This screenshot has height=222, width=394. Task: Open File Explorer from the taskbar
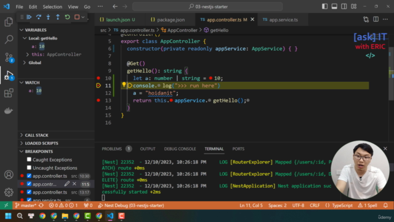tap(65, 216)
